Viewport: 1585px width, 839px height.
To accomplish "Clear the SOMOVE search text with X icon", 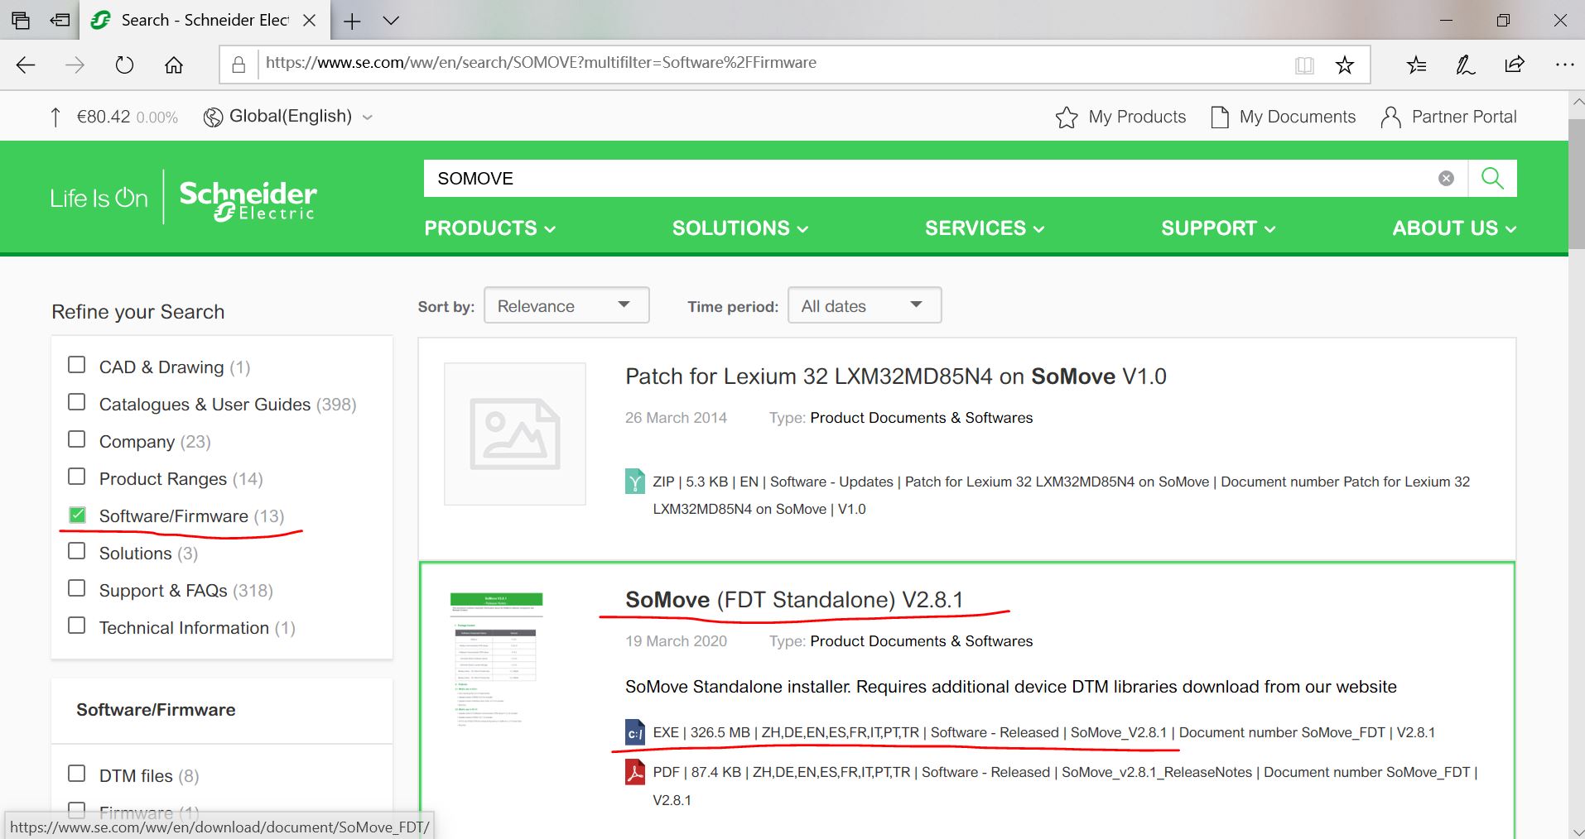I will click(1446, 179).
